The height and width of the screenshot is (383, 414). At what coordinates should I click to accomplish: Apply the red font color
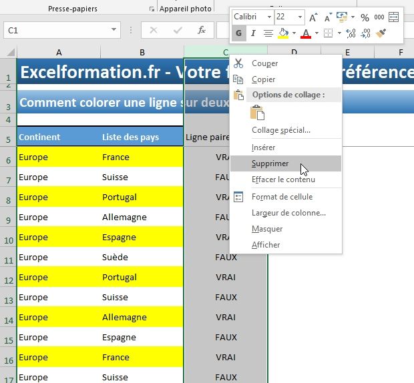tap(305, 33)
